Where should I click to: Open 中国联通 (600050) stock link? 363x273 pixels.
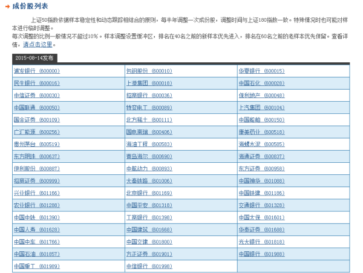click(x=36, y=108)
